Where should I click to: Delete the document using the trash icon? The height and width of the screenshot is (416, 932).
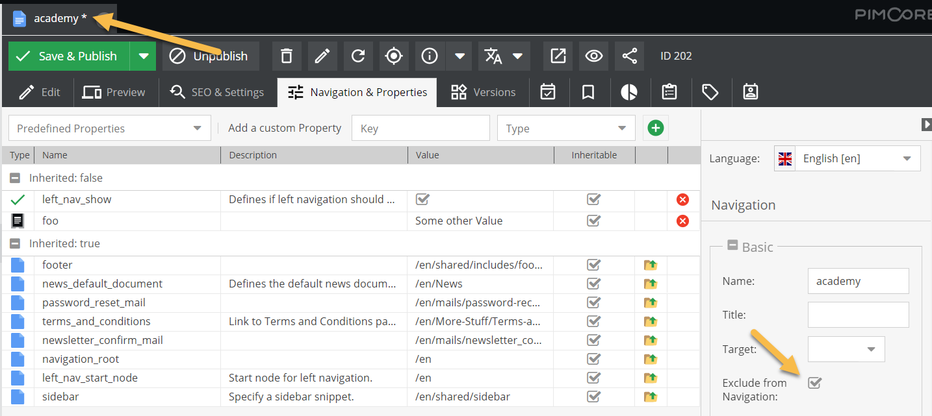pos(287,56)
